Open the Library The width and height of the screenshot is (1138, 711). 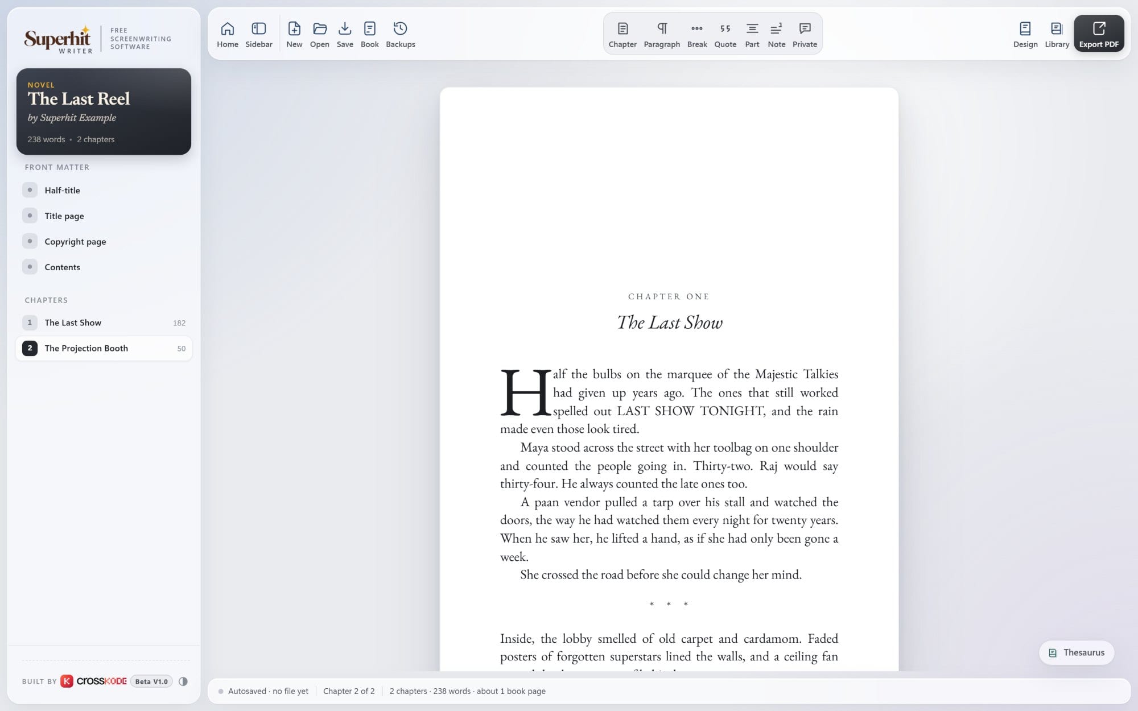click(x=1057, y=35)
